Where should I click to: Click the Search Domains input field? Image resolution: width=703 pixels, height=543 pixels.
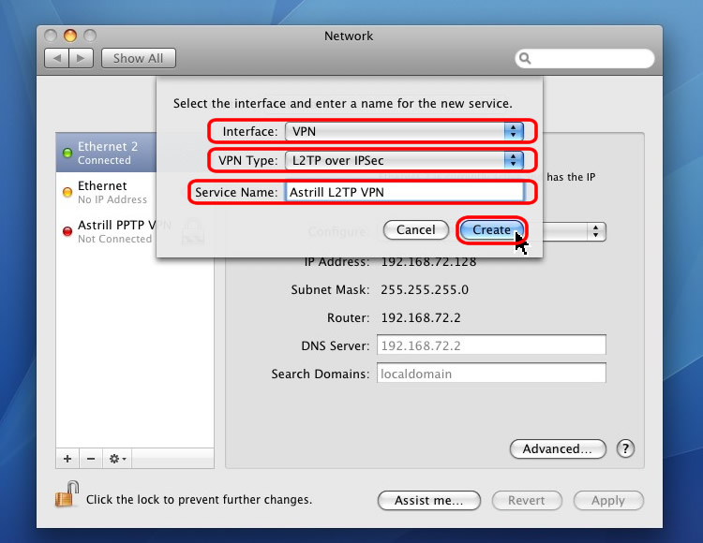pos(491,373)
